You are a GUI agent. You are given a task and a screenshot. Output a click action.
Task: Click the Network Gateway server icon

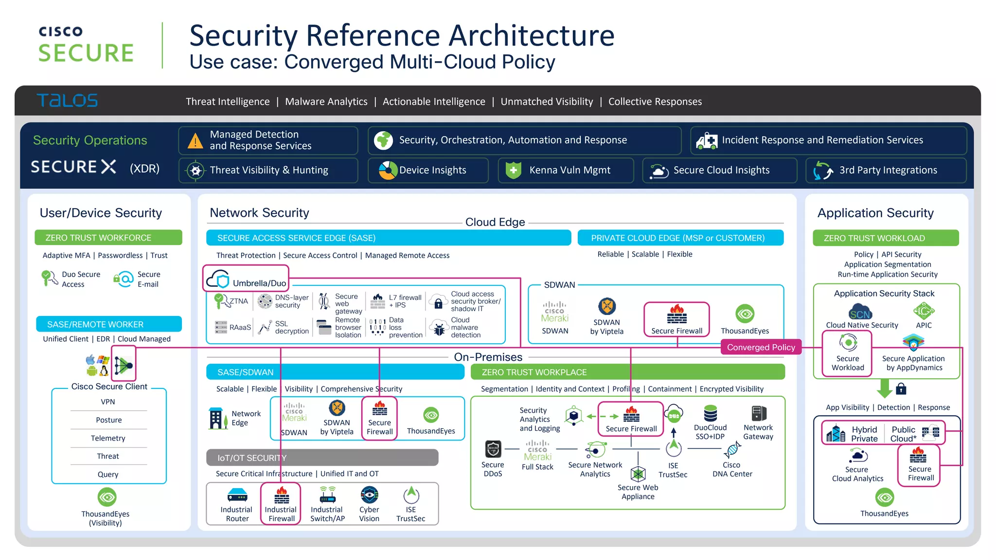[758, 413]
